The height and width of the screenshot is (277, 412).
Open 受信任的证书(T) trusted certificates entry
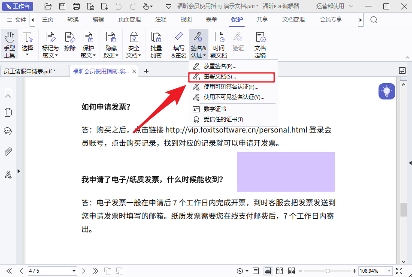coord(233,120)
